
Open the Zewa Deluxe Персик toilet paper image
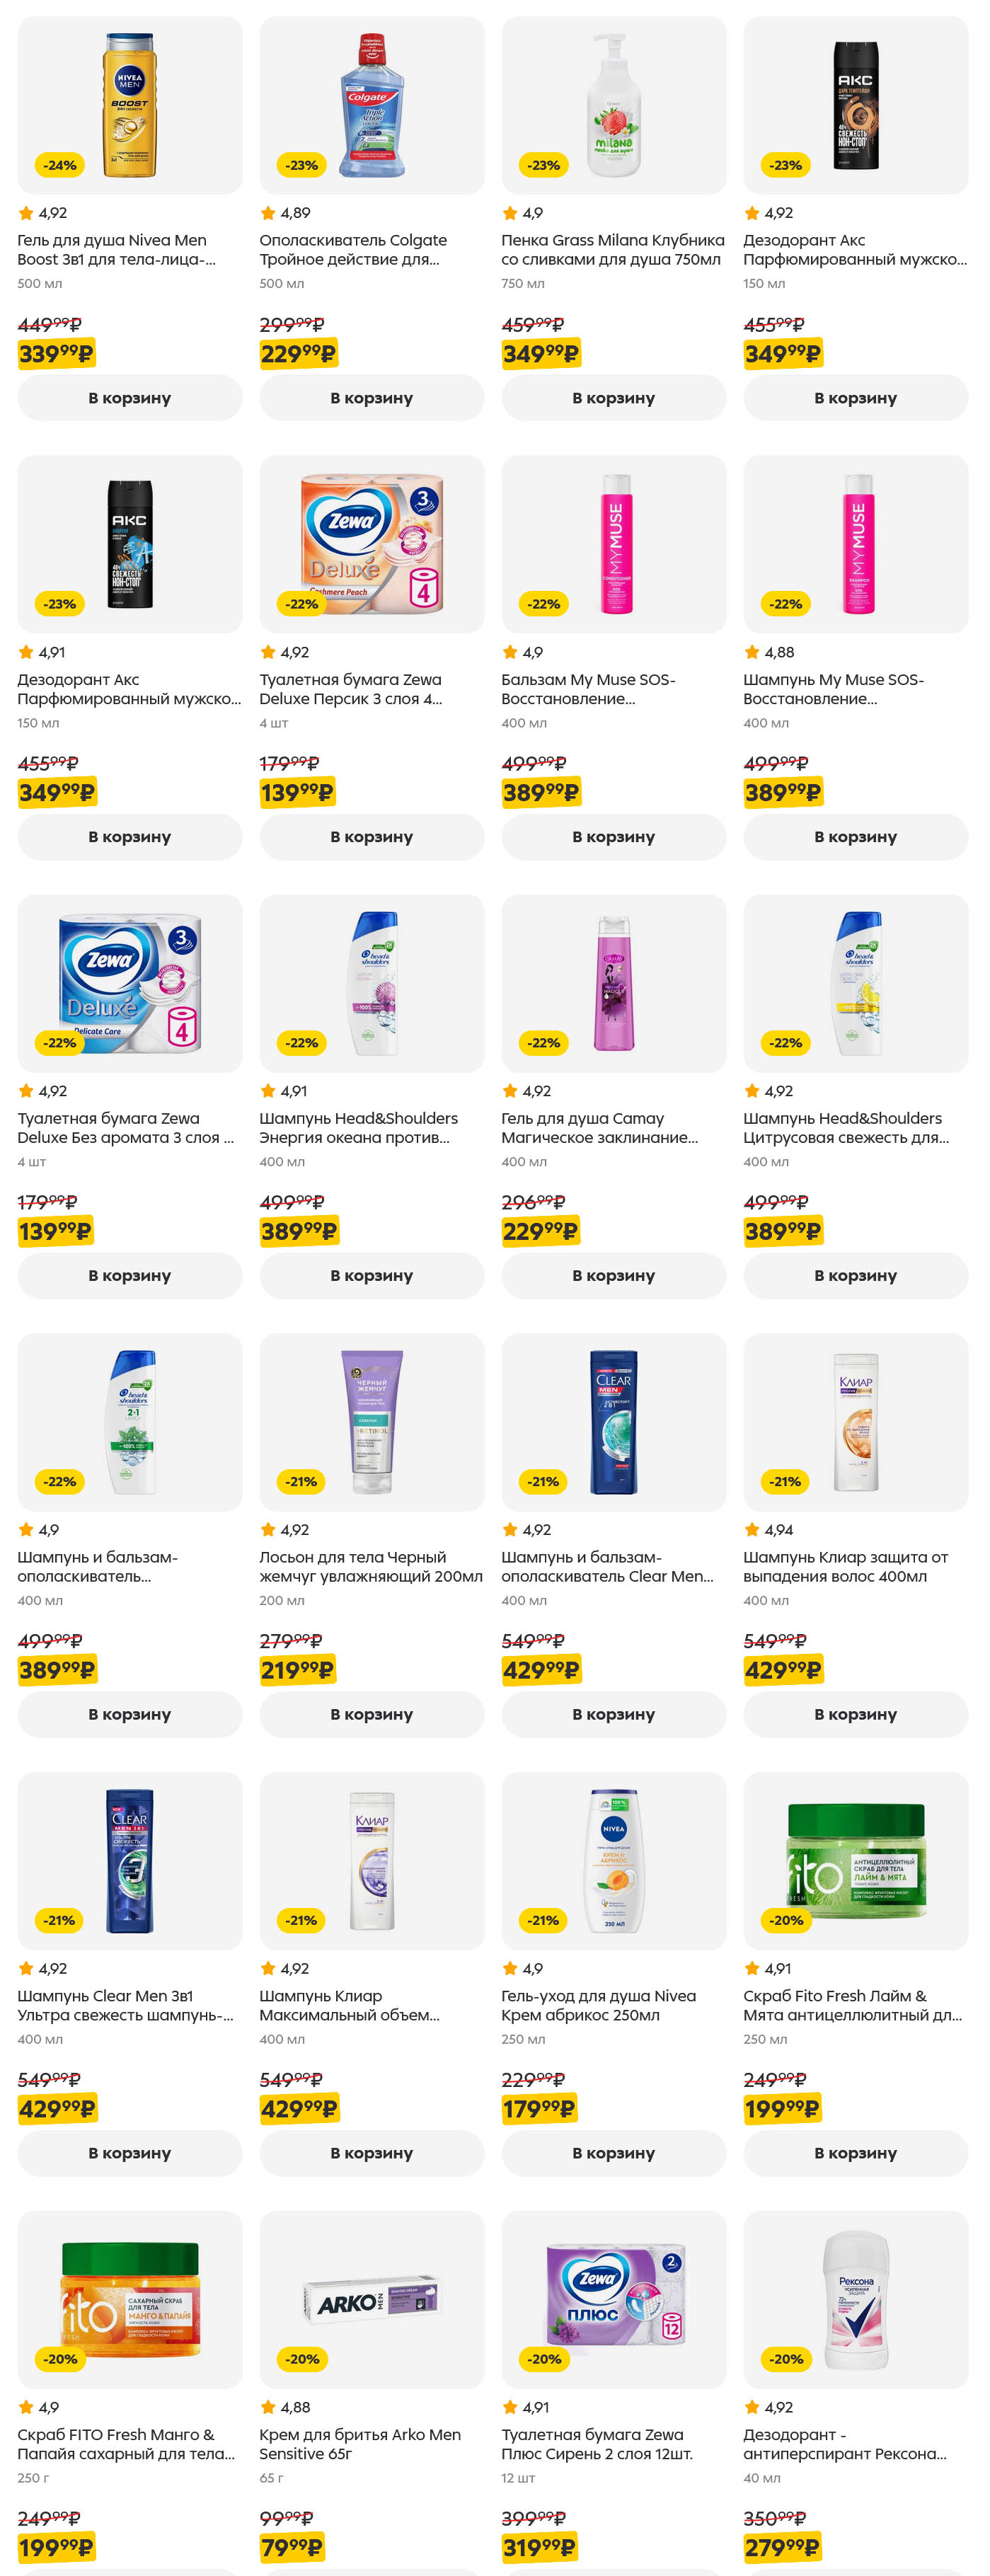[x=371, y=543]
